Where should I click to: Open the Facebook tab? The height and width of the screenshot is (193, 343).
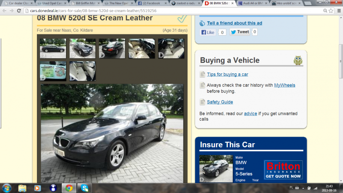coord(151,3)
